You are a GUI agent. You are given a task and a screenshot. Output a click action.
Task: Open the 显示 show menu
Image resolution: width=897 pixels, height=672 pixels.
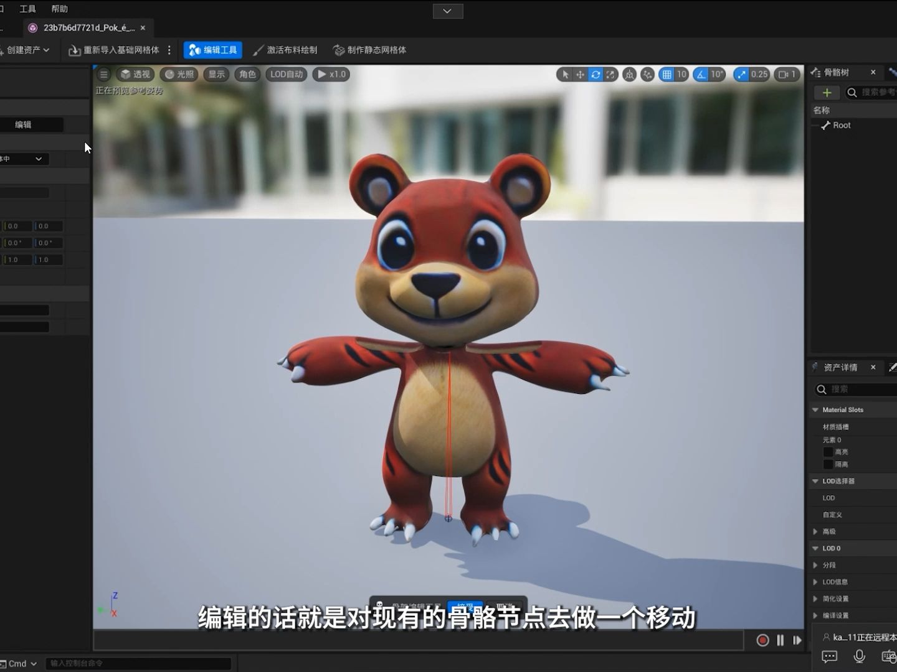(216, 75)
